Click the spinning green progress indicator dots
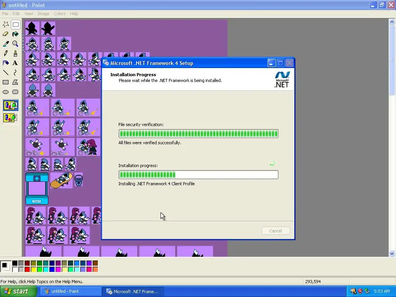 coord(272,164)
